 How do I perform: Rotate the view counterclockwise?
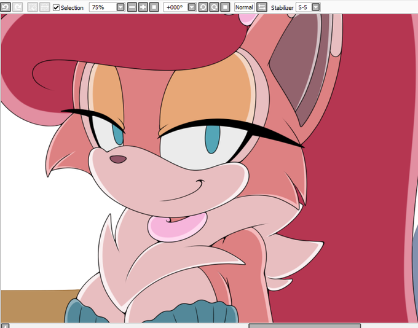tap(203, 7)
